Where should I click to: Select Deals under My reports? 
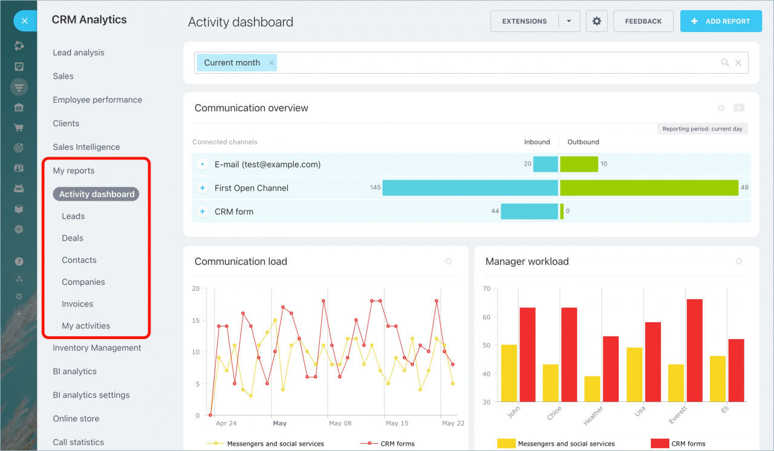click(x=73, y=238)
